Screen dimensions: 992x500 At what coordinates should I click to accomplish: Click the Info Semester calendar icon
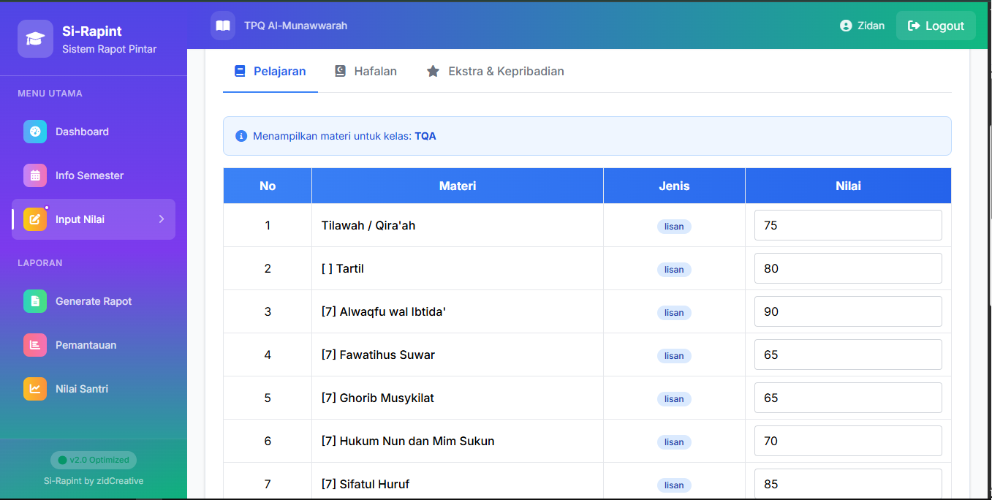35,175
